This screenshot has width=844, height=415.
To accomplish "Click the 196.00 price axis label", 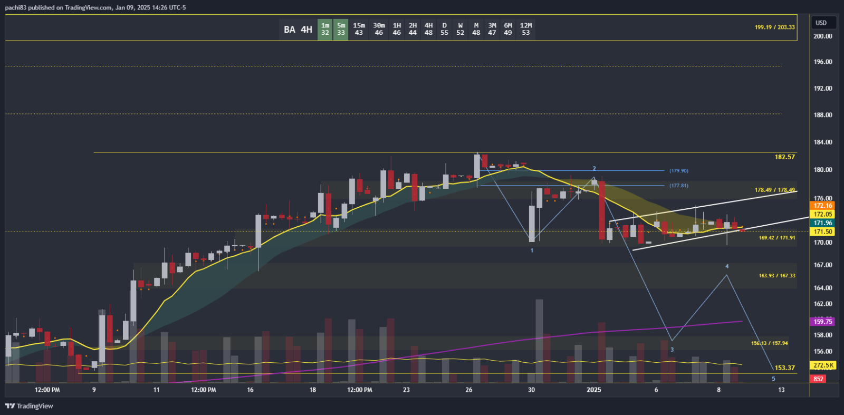I will pos(822,62).
